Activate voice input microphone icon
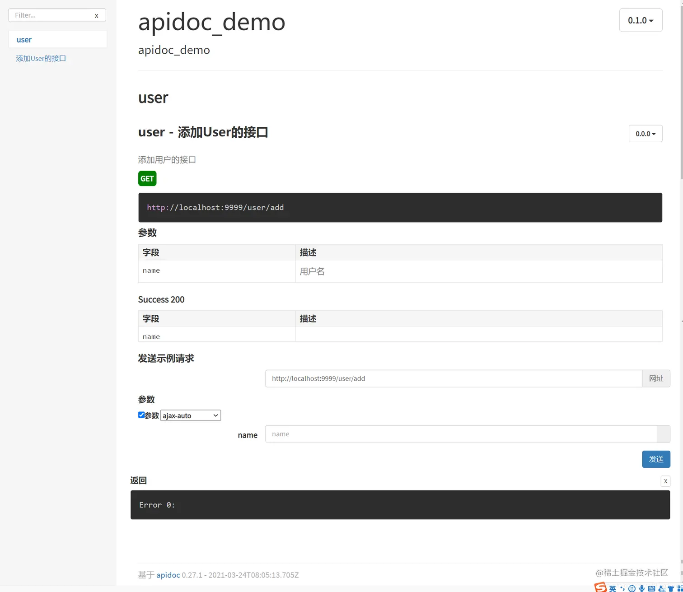Viewport: 683px width, 592px height. [x=641, y=588]
